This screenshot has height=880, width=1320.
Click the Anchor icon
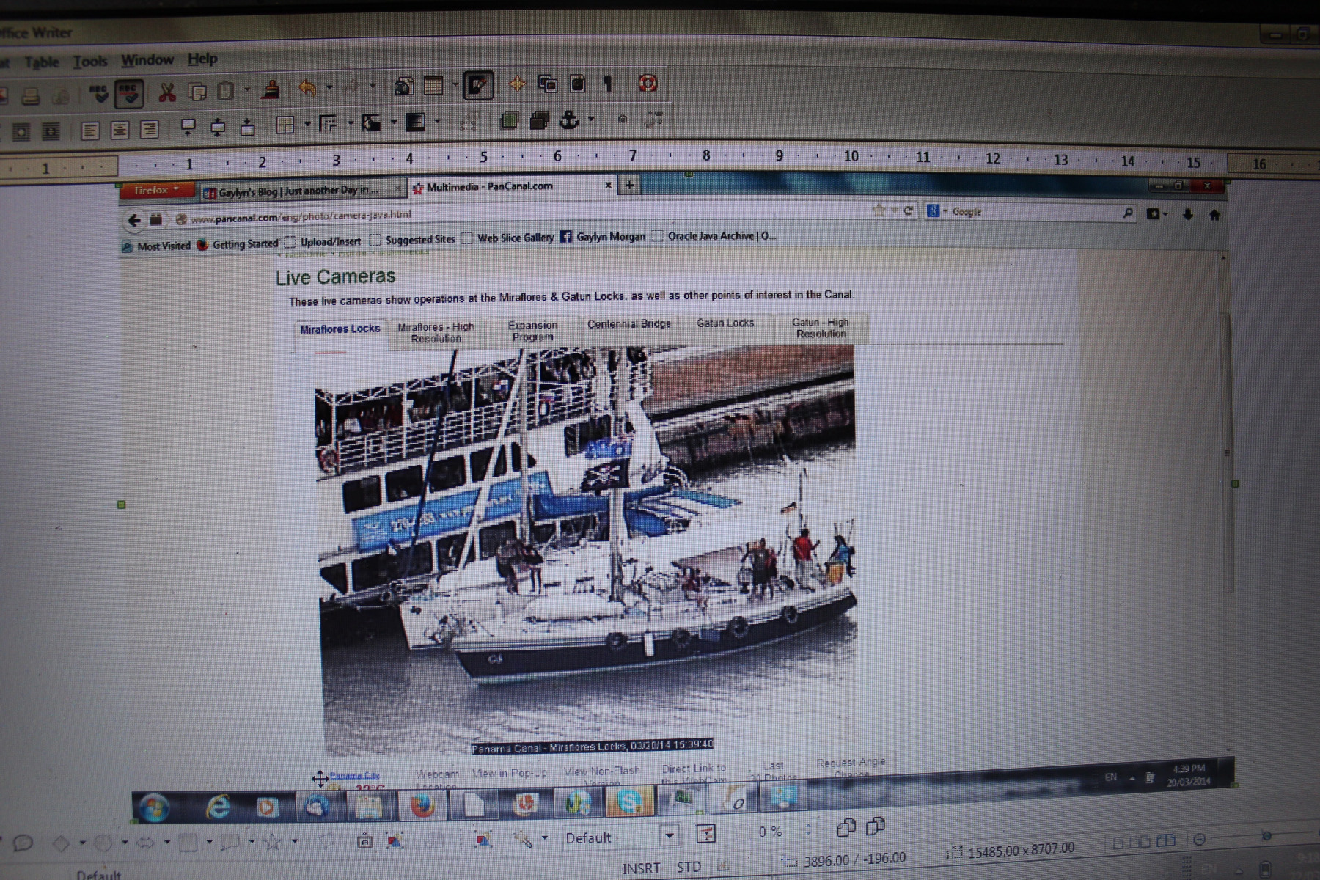coord(570,119)
